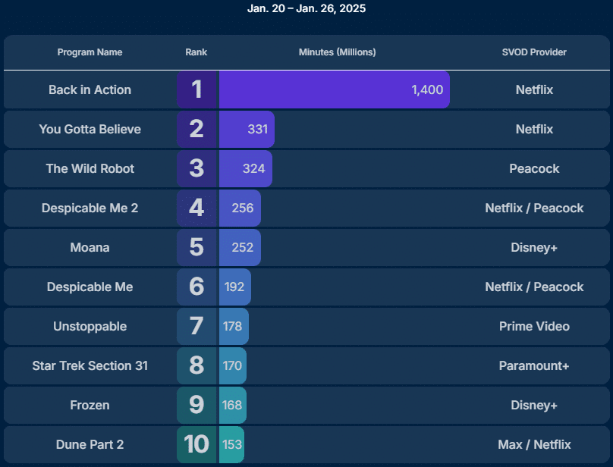
Task: Click the SVOD Provider column header
Action: (534, 52)
